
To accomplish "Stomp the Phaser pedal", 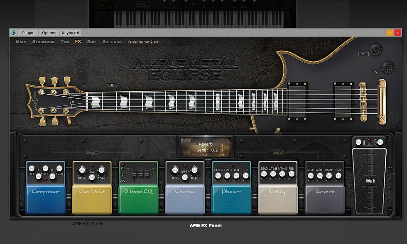I will [232, 200].
